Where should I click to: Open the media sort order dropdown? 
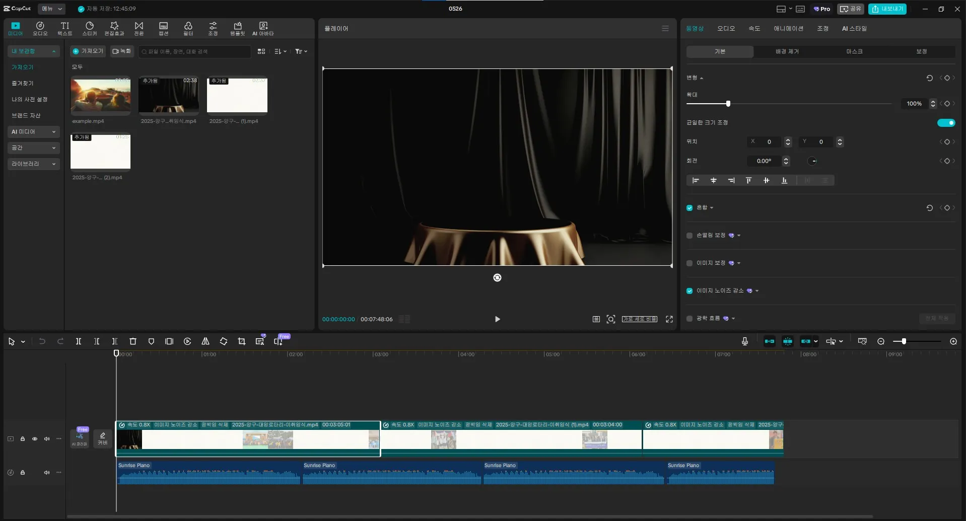[281, 51]
